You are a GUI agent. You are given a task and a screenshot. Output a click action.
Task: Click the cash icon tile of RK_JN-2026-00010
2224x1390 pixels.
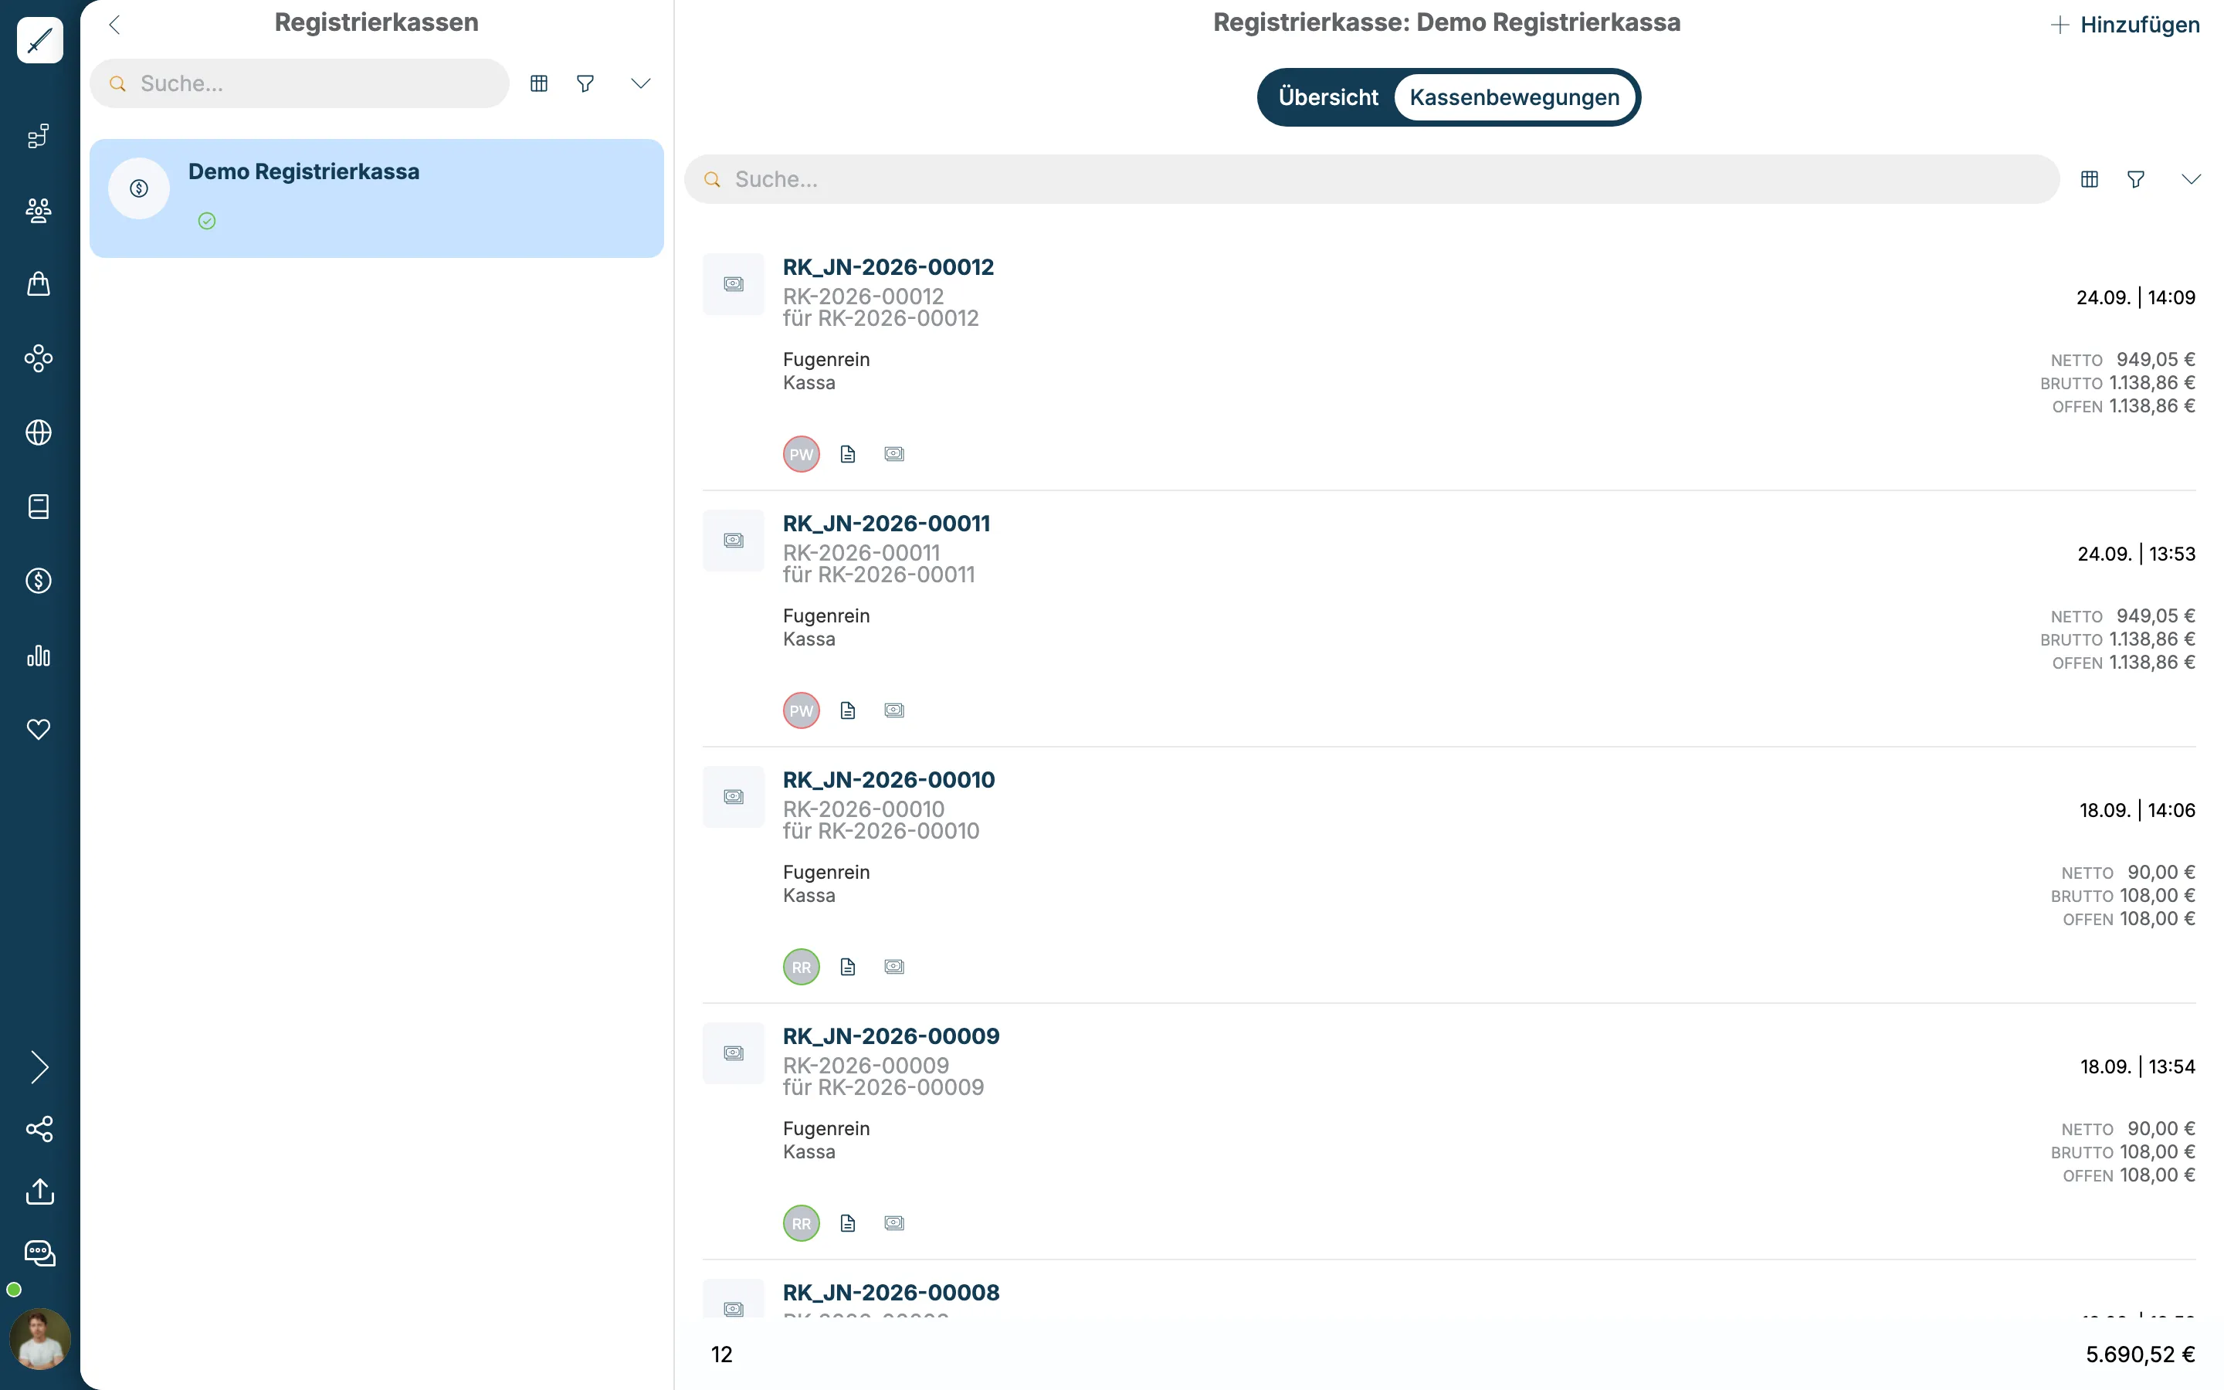(x=734, y=797)
